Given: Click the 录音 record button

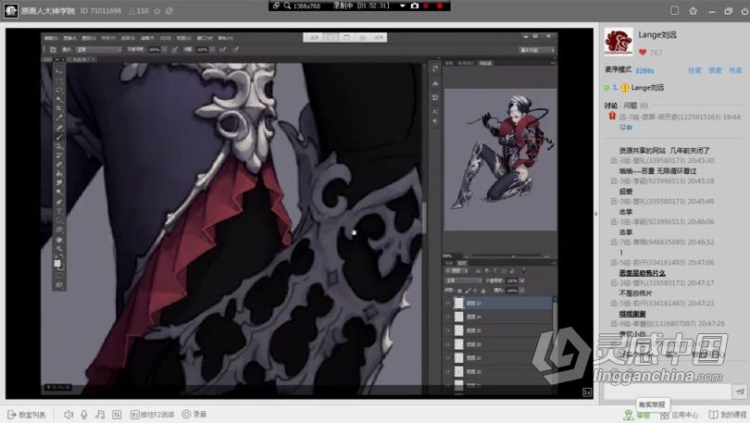Looking at the screenshot, I should pos(194,415).
